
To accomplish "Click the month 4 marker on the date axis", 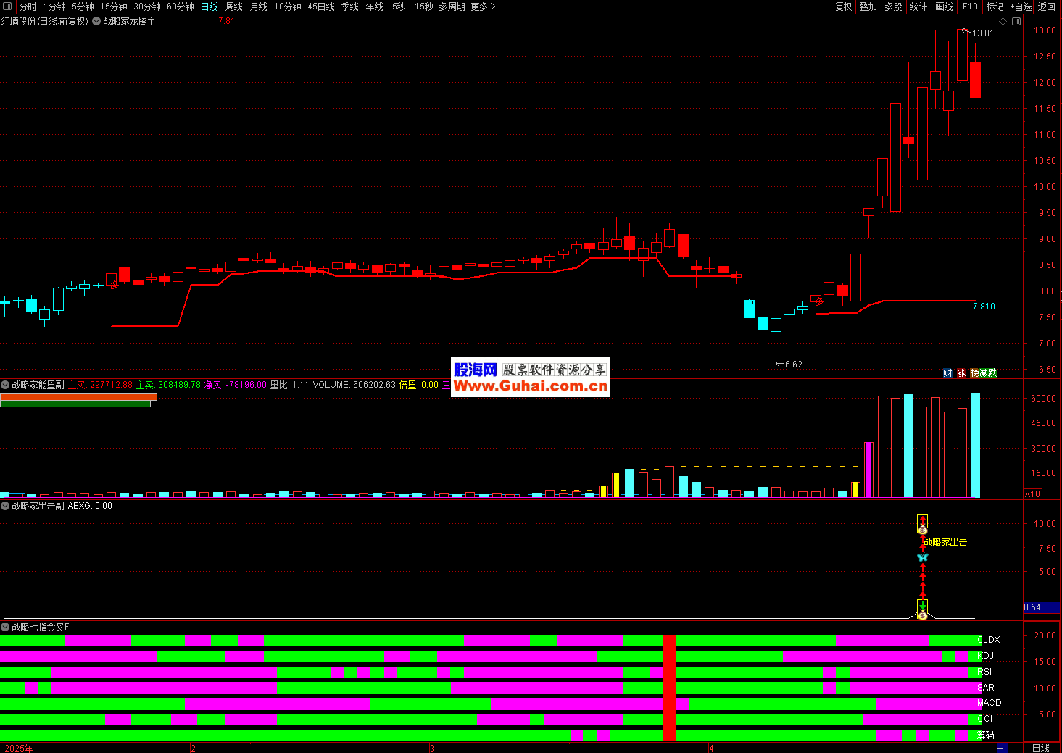I will coord(712,748).
